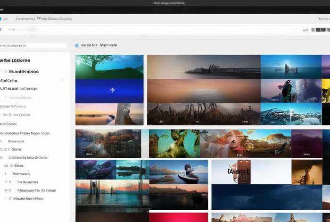Click the white star on the solid blue thumbnail
Screen dimensions: 330x222
point(112,90)
